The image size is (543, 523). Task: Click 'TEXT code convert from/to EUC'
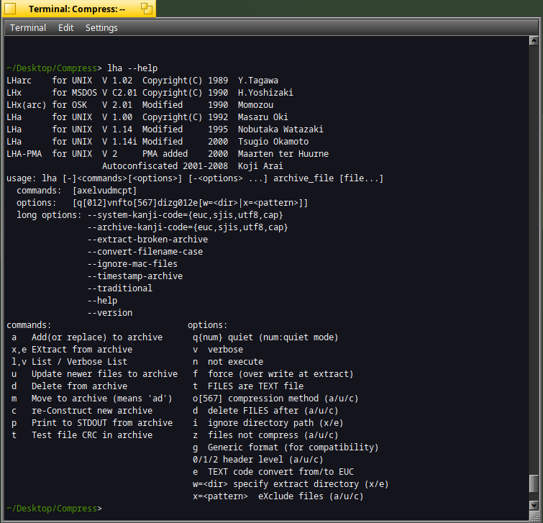(x=281, y=472)
